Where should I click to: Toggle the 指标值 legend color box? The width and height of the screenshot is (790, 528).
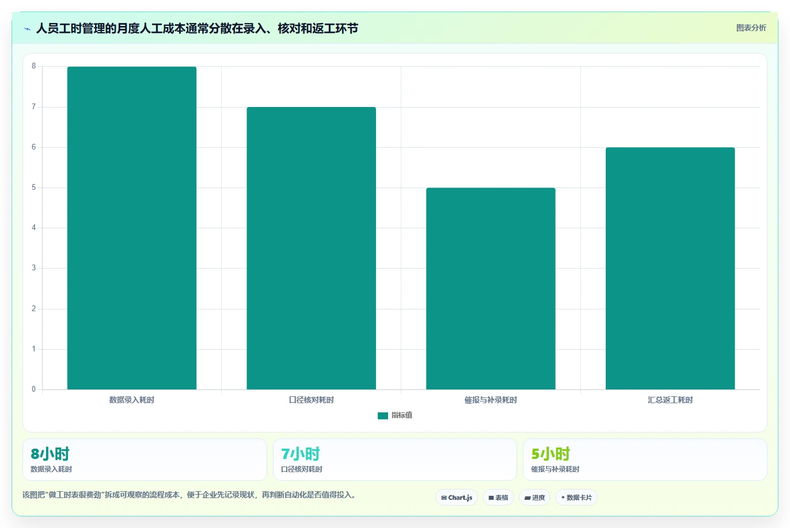coord(383,416)
